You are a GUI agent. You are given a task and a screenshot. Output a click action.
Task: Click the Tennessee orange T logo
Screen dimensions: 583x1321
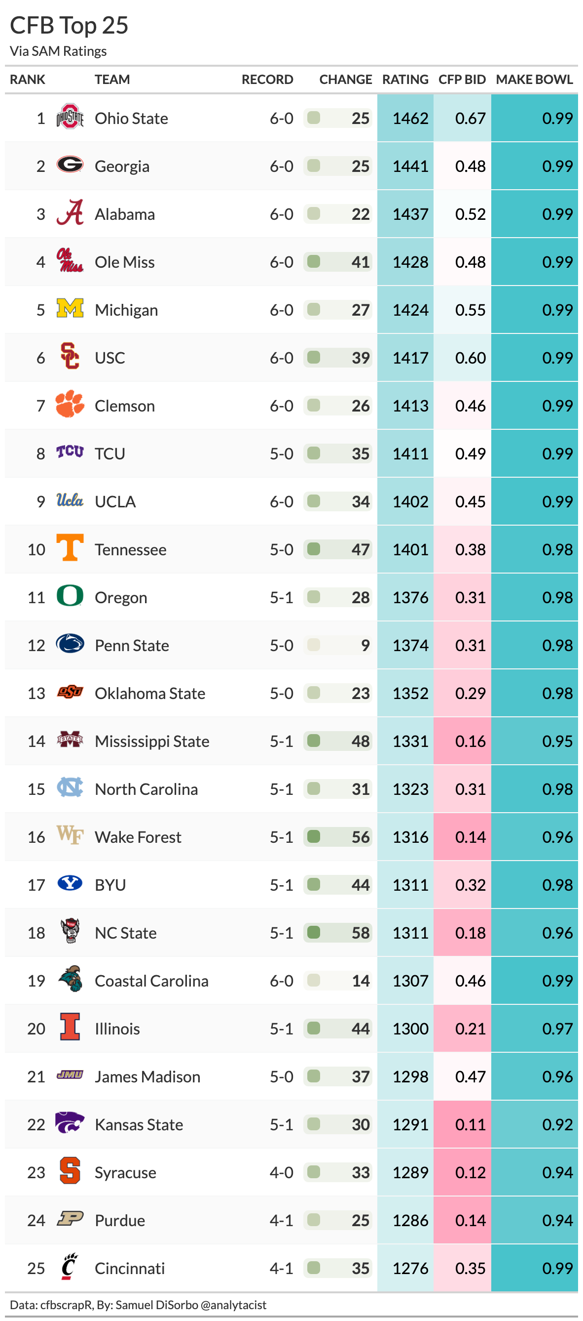point(70,548)
